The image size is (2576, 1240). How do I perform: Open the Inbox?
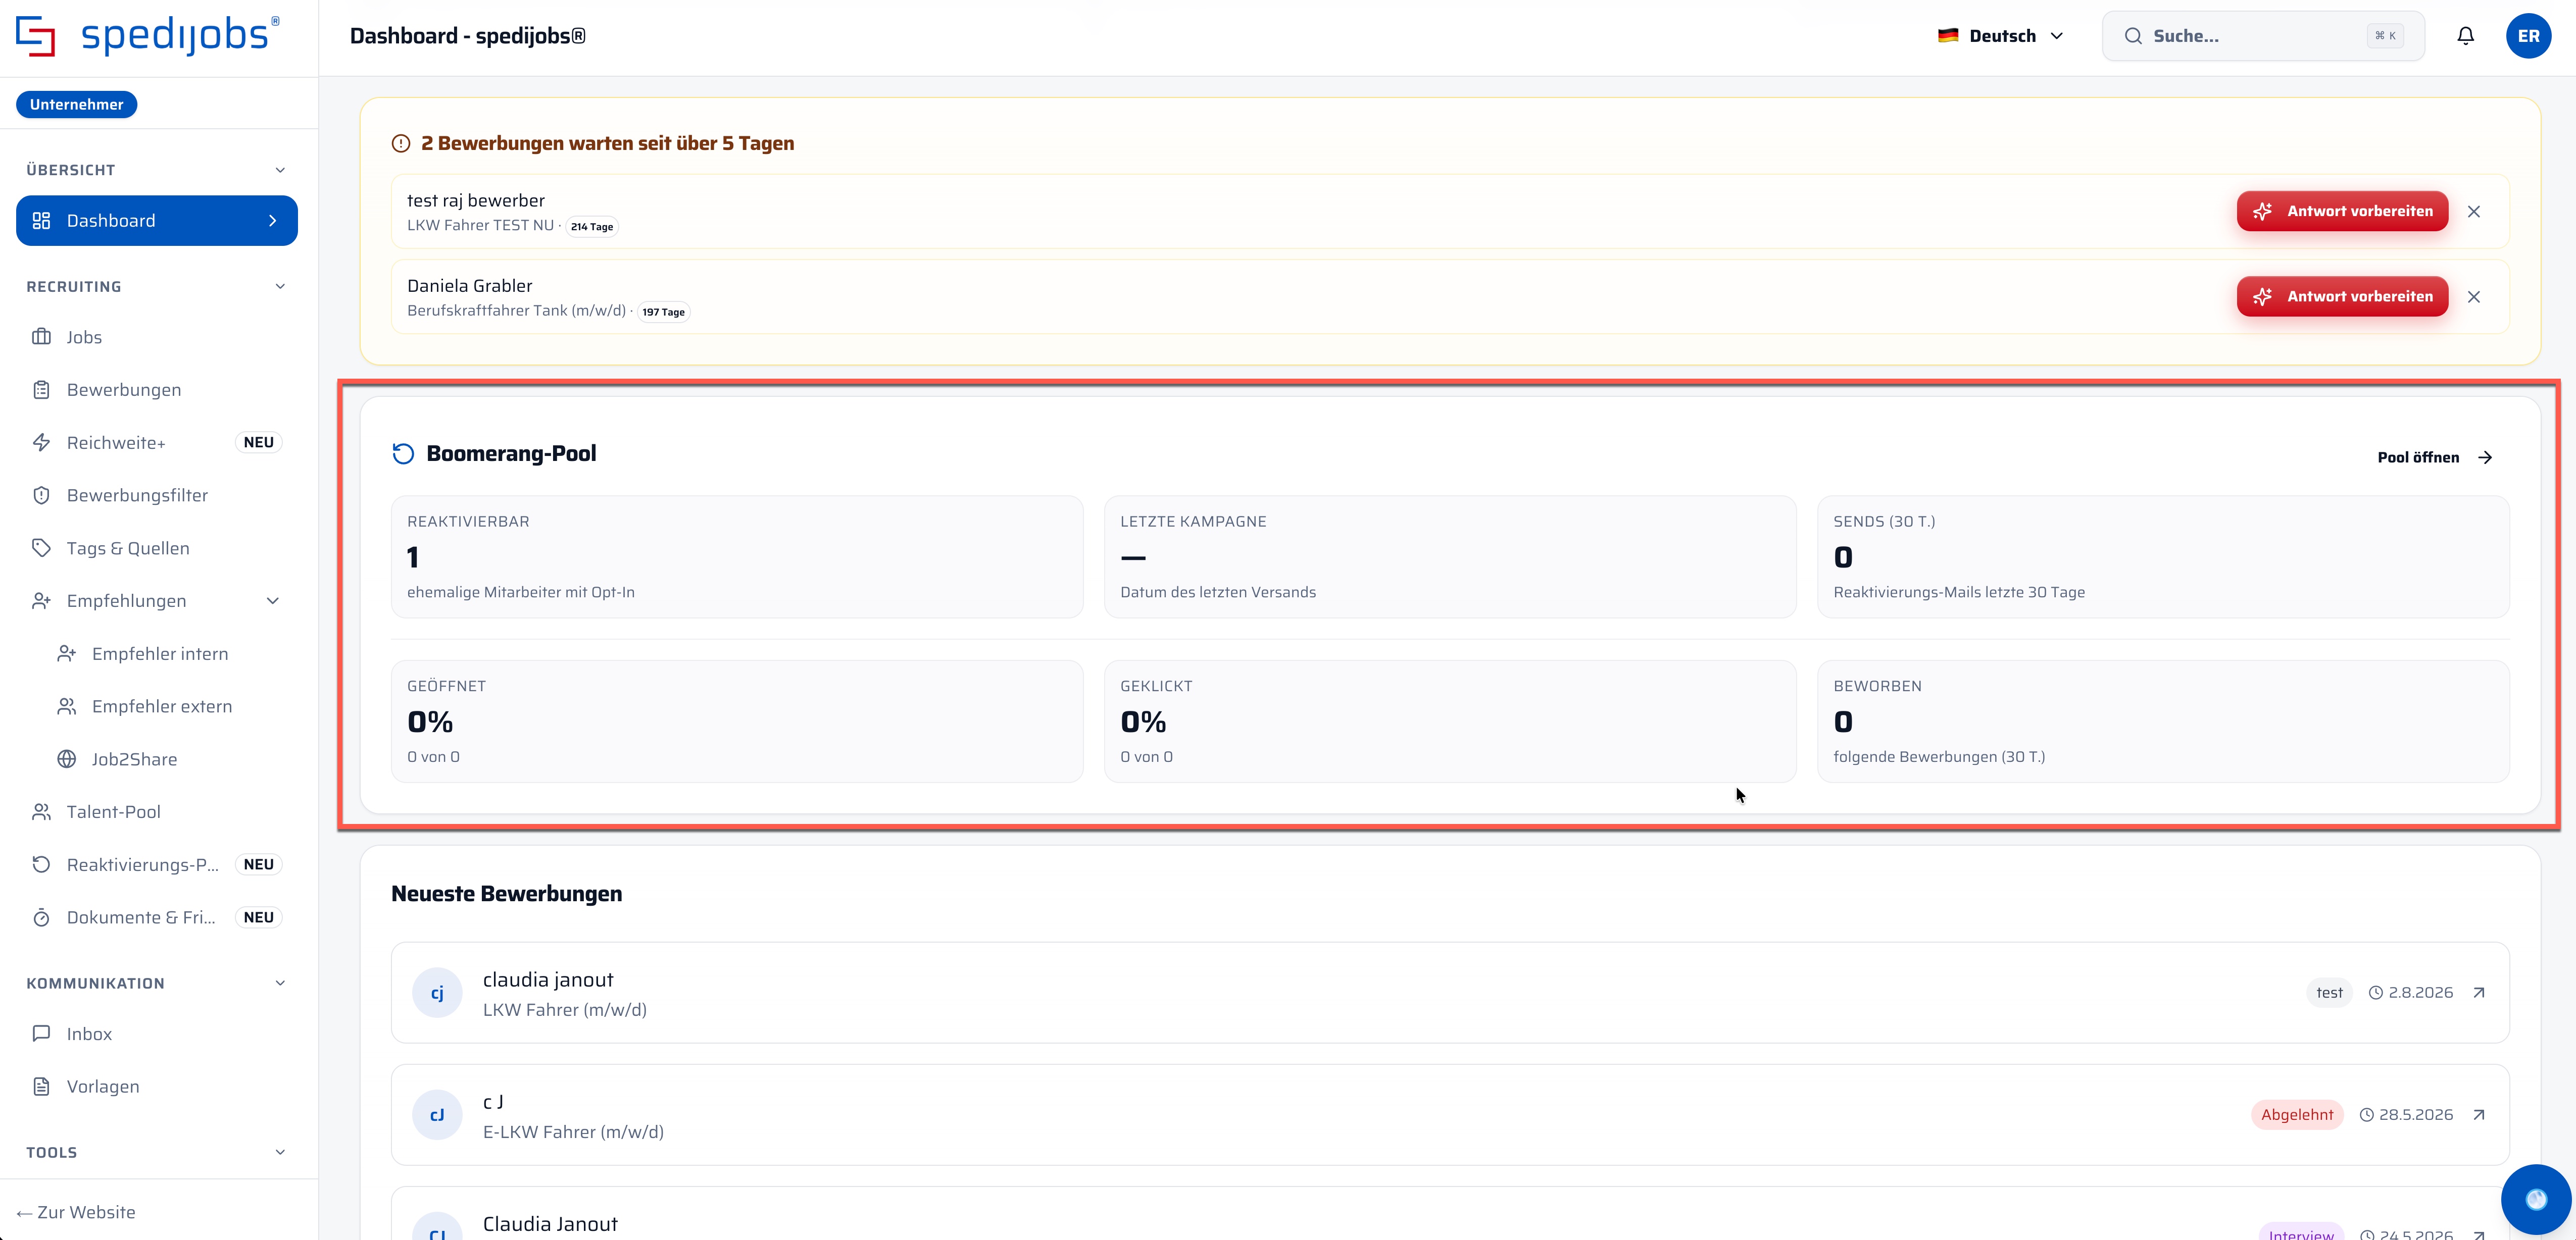pos(157,1034)
